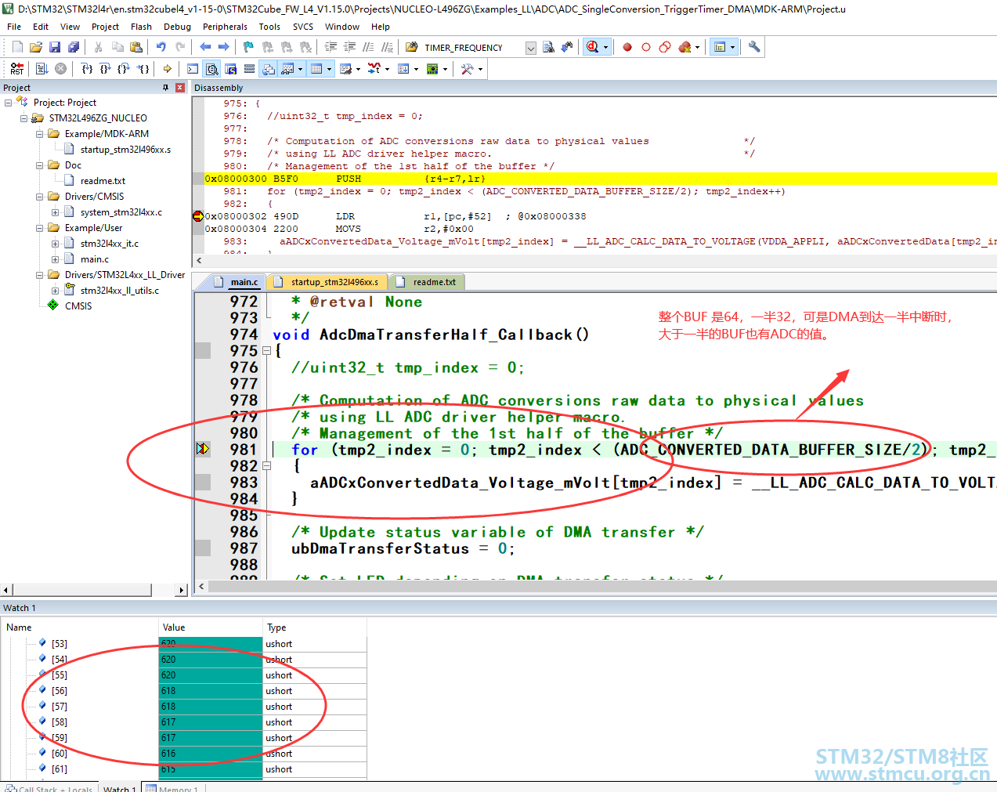Select stm32l4xx_ll_utils.c in the project tree

pos(120,291)
